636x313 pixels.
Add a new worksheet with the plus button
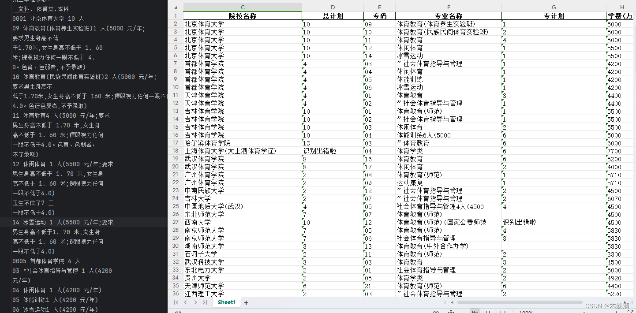point(246,302)
